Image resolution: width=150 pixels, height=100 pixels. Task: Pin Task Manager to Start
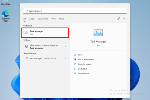tap(82, 69)
